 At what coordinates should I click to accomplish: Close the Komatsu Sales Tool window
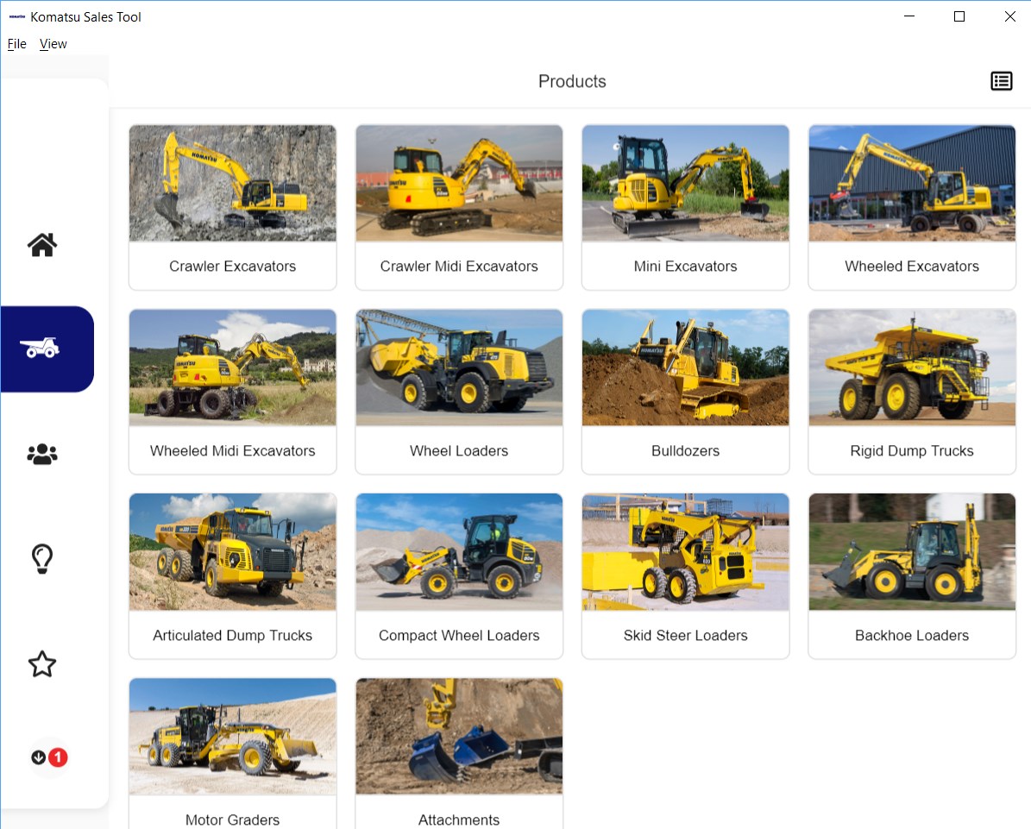[1010, 16]
